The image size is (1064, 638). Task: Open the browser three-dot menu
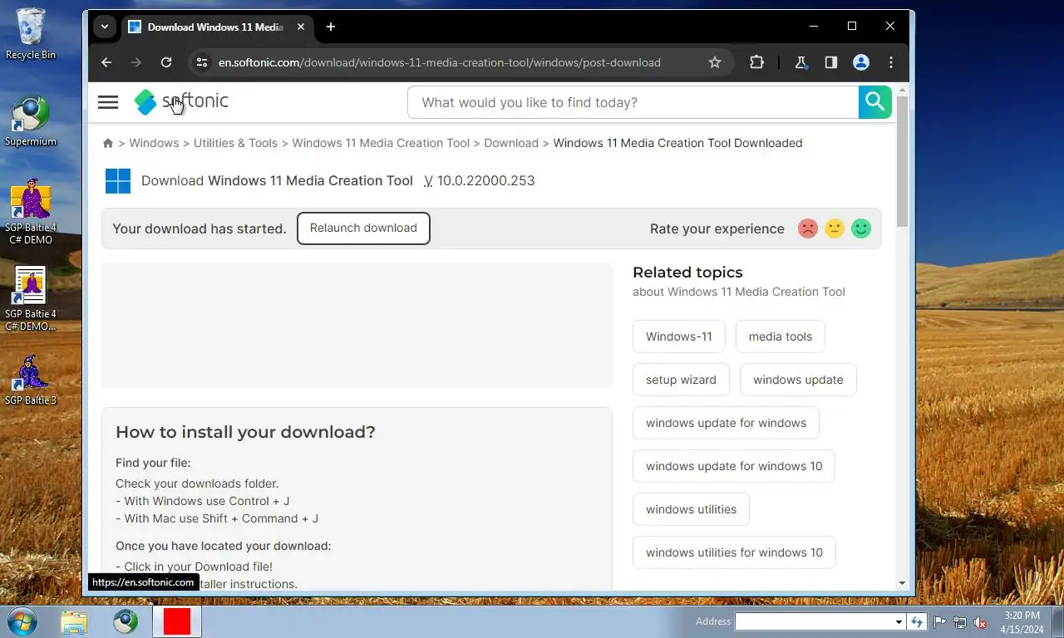tap(891, 62)
